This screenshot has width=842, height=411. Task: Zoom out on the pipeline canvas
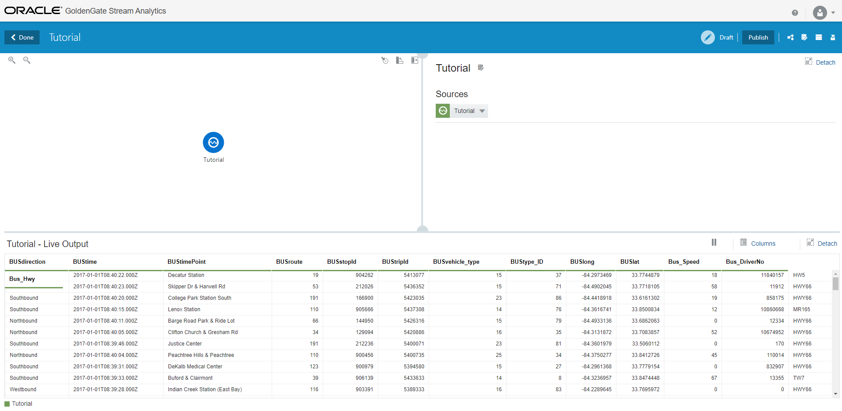coord(27,60)
